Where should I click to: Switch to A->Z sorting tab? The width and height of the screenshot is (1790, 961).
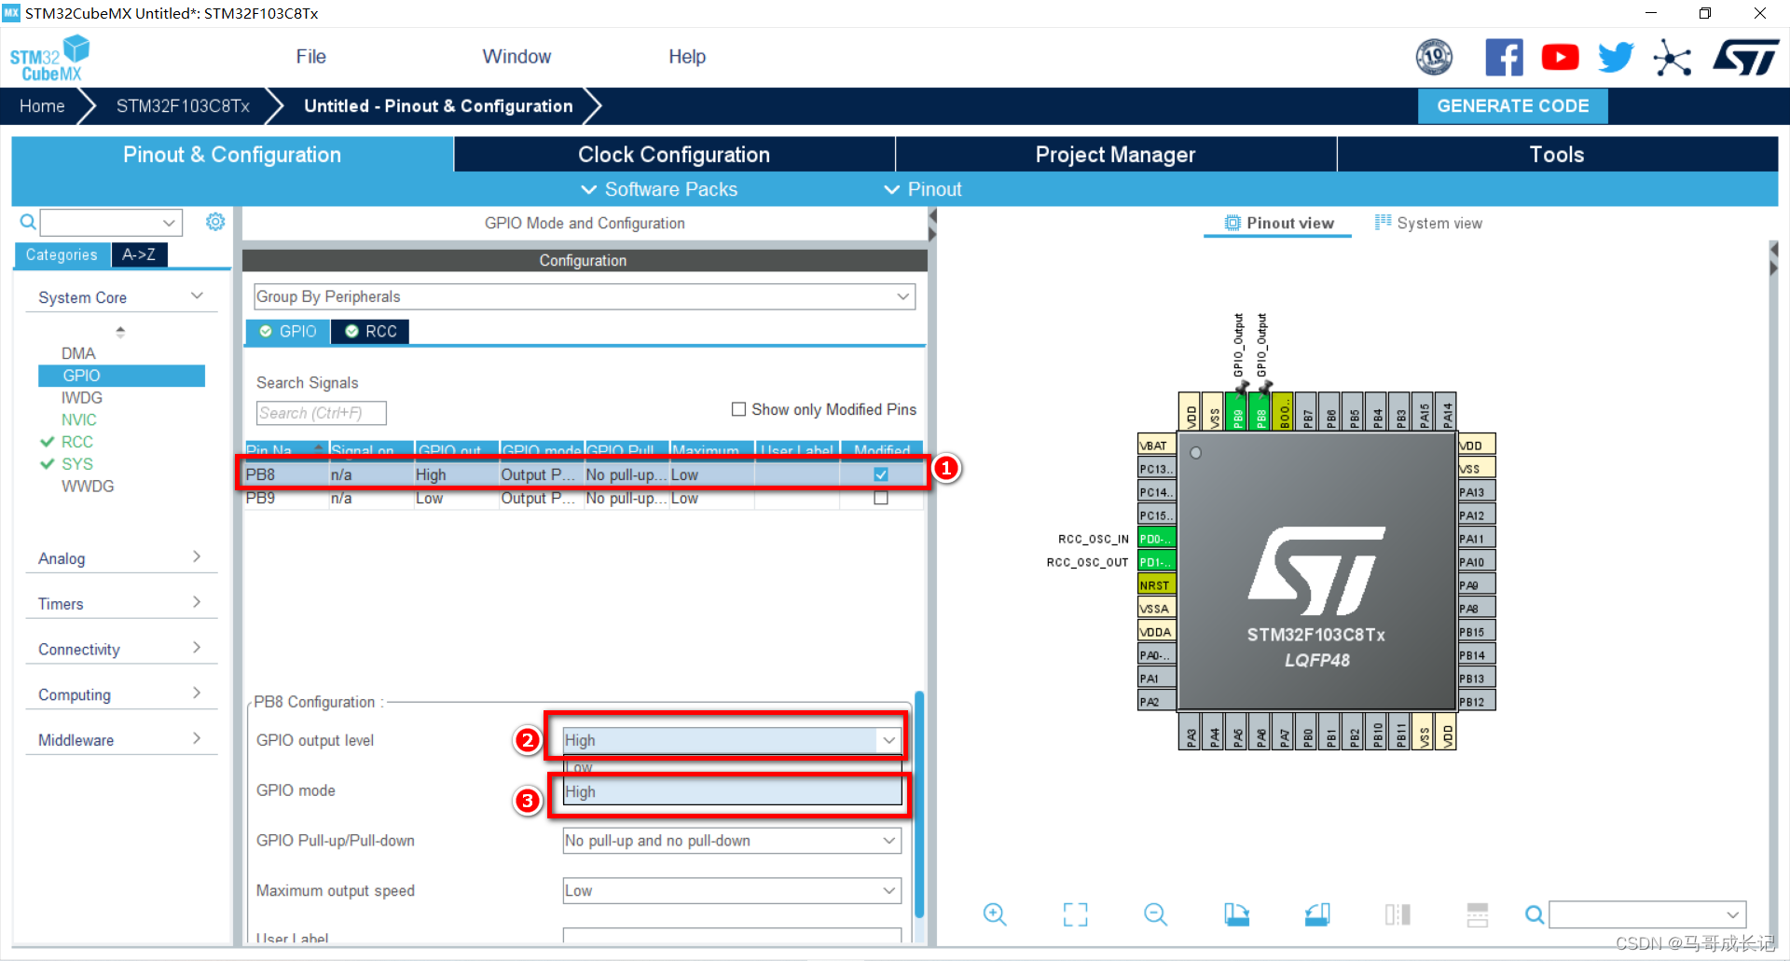coord(139,254)
